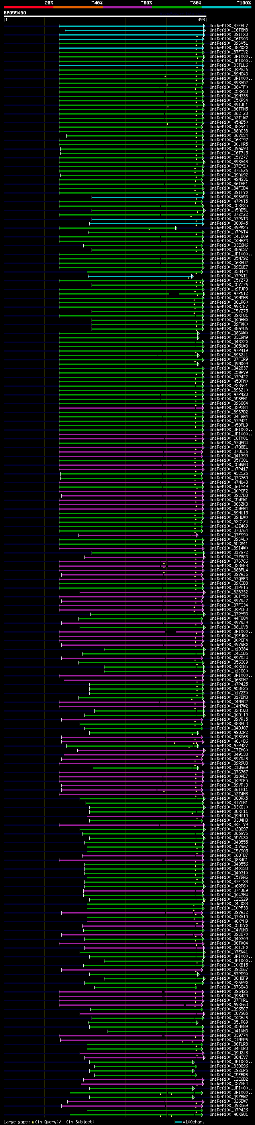Pick the UniRef100_B6TRN5 hit name

(228, 109)
